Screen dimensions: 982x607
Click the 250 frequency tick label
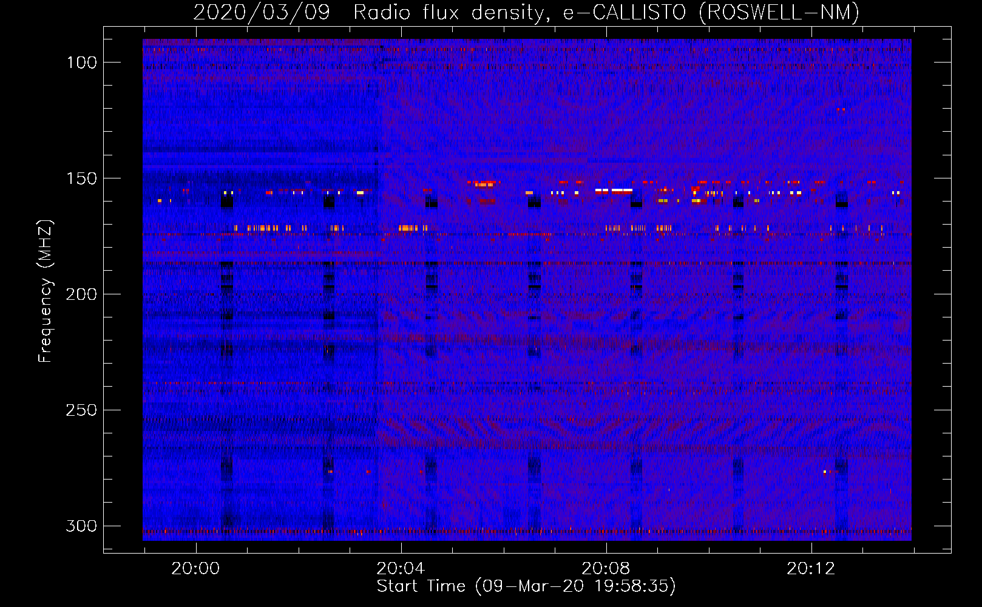point(82,410)
